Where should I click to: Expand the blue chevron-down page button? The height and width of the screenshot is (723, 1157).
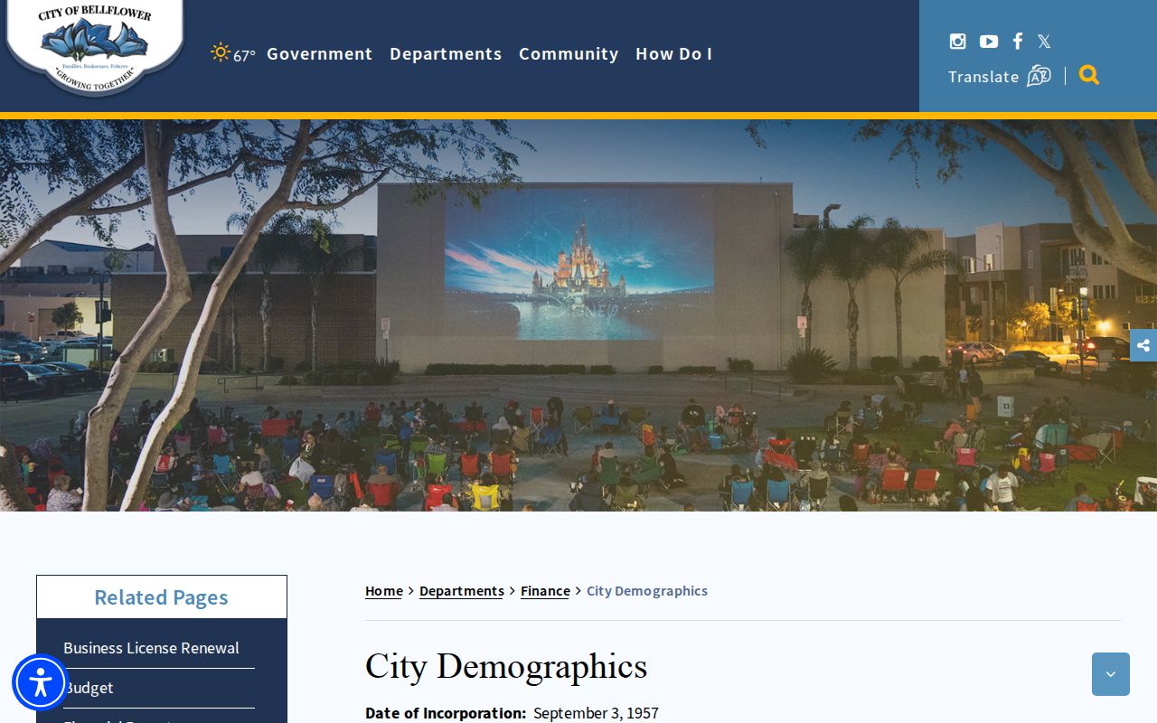point(1111,674)
